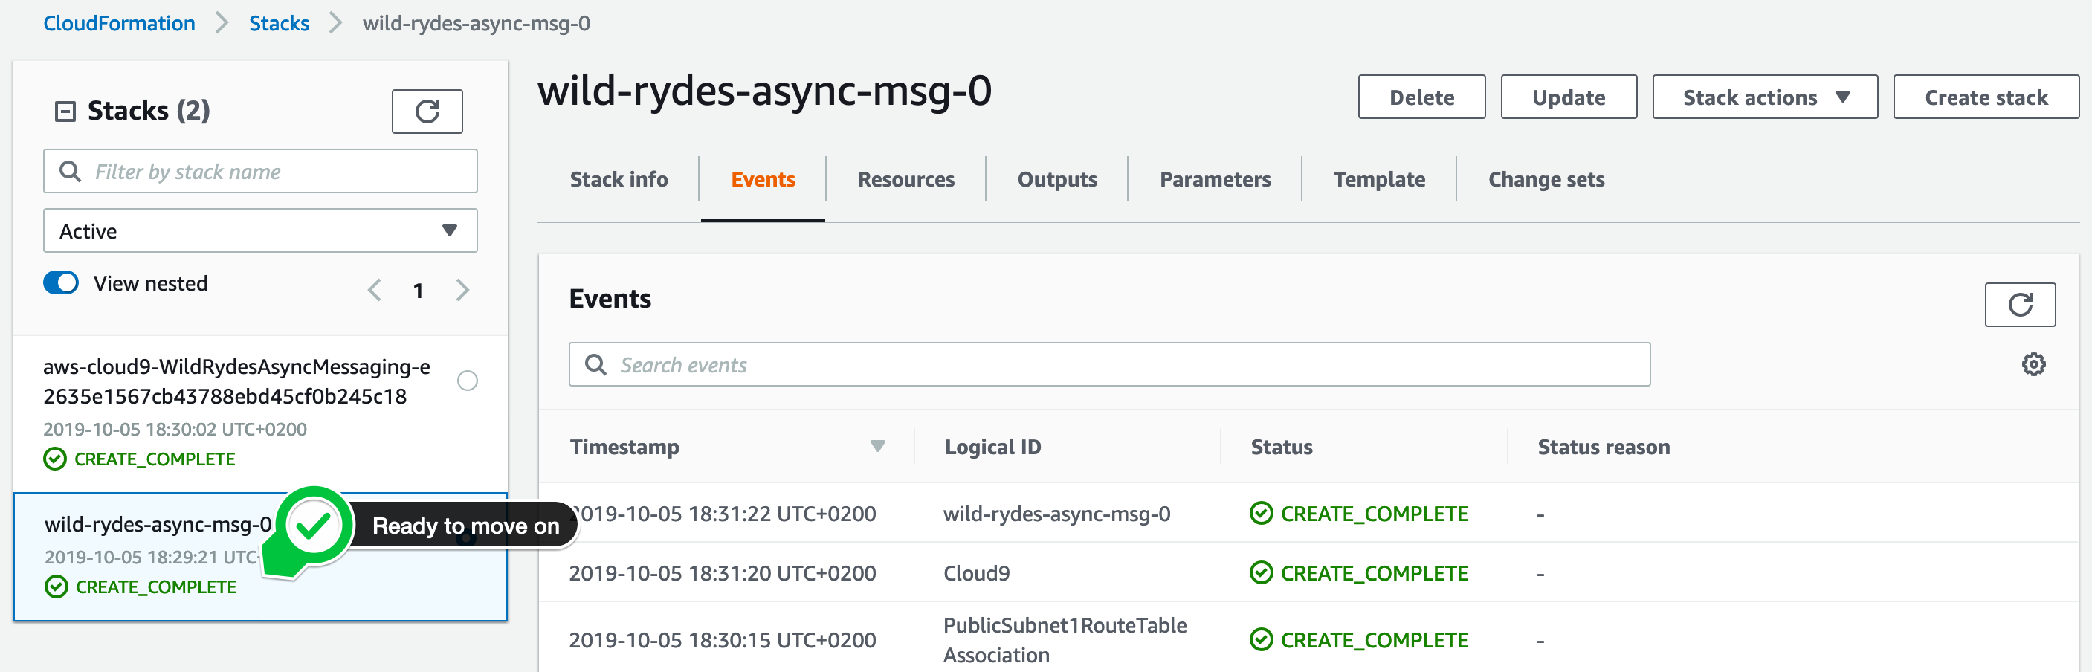Focus the Search events field
Image resolution: width=2092 pixels, height=672 pixels.
(x=1109, y=364)
